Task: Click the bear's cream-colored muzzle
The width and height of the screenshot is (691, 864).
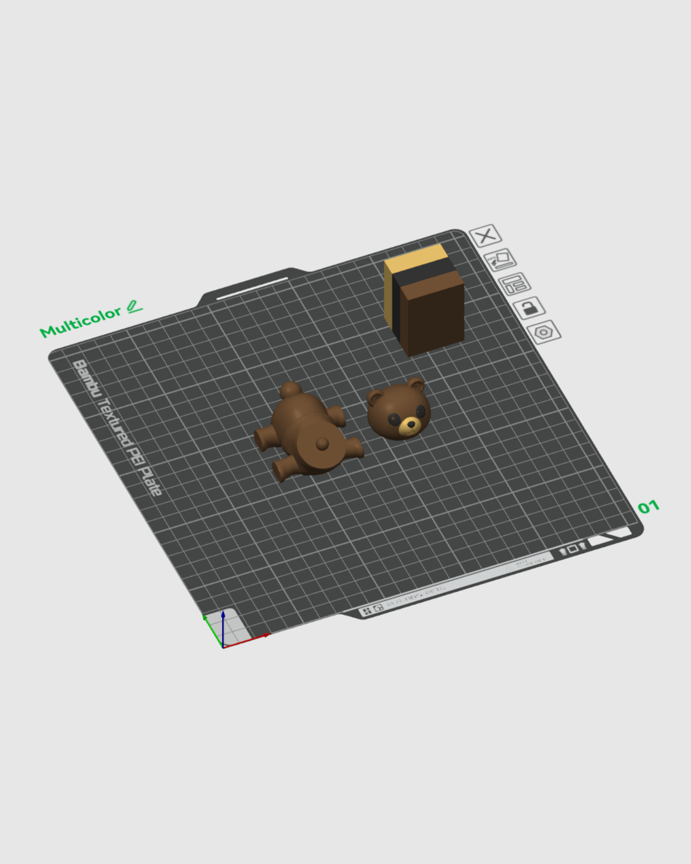Action: (x=409, y=426)
